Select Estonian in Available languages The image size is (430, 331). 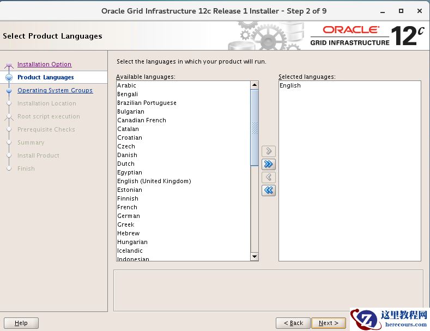(x=183, y=190)
